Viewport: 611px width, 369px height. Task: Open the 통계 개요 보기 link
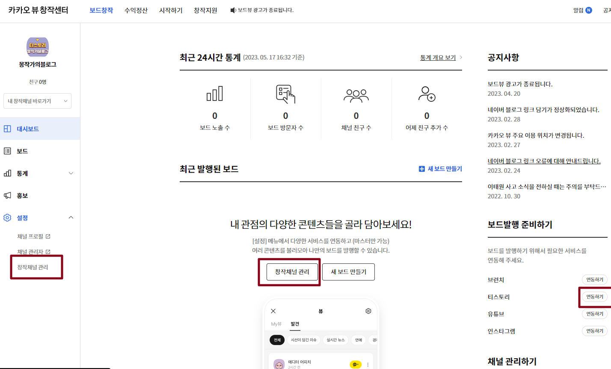point(438,57)
